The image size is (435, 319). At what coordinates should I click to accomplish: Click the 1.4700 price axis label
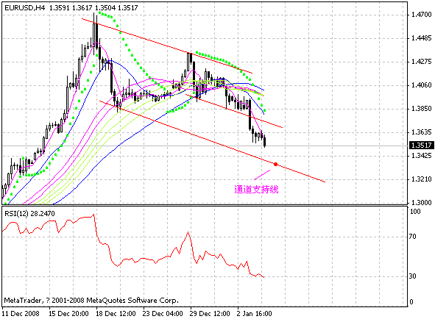422,15
